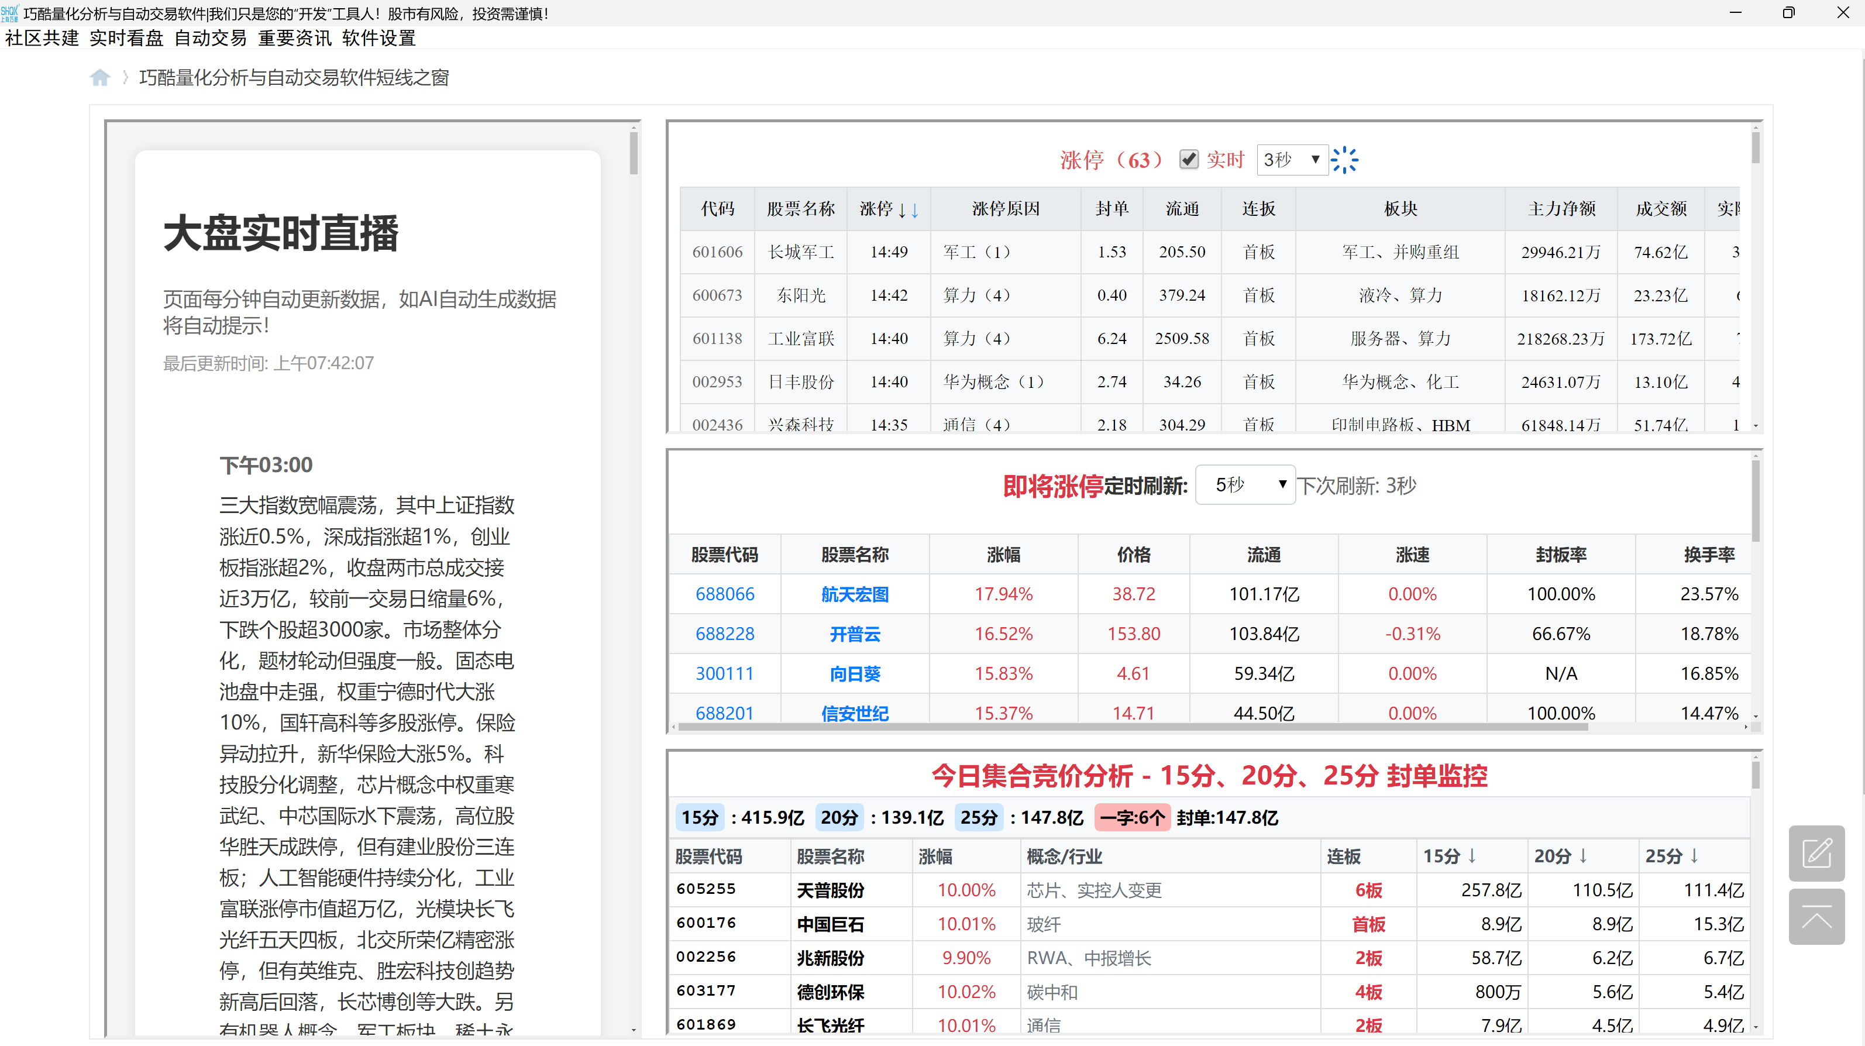Open stock code link 688228
This screenshot has width=1865, height=1046.
725,634
